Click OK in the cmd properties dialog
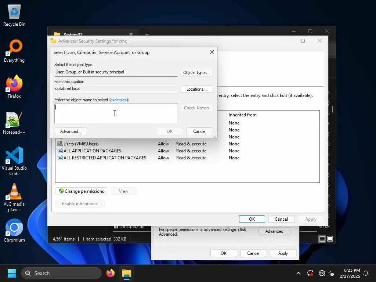Image resolution: width=376 pixels, height=282 pixels. (224, 253)
